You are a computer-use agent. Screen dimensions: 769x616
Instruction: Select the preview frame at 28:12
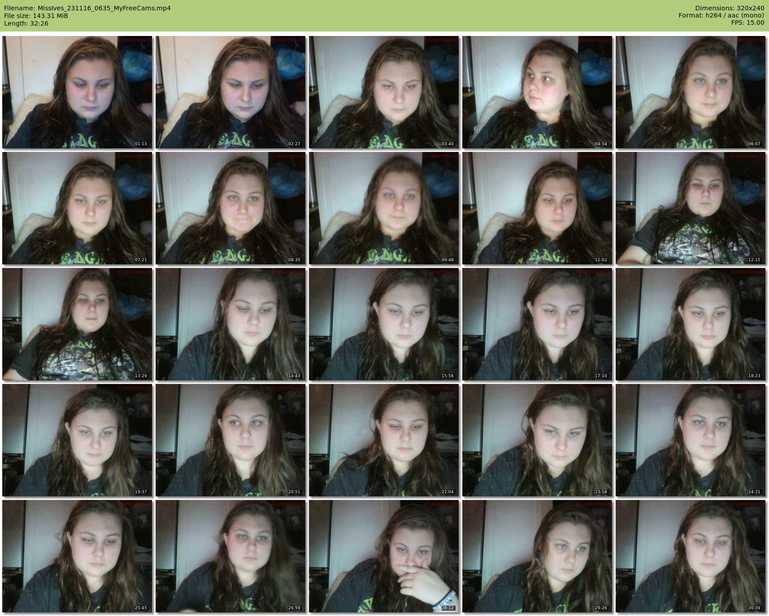(384, 556)
